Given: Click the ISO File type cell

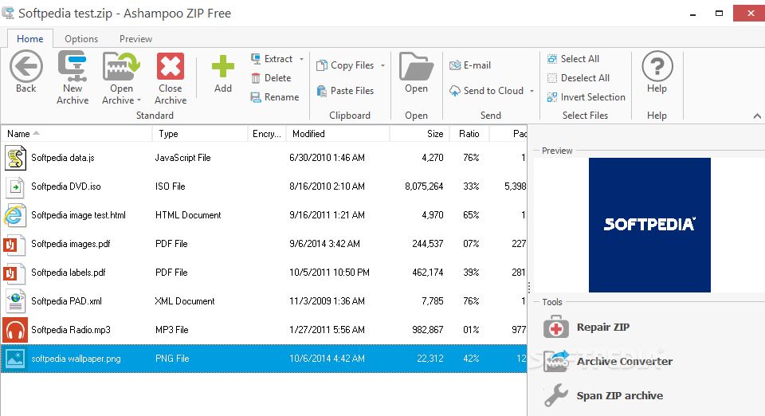Looking at the screenshot, I should (x=171, y=186).
